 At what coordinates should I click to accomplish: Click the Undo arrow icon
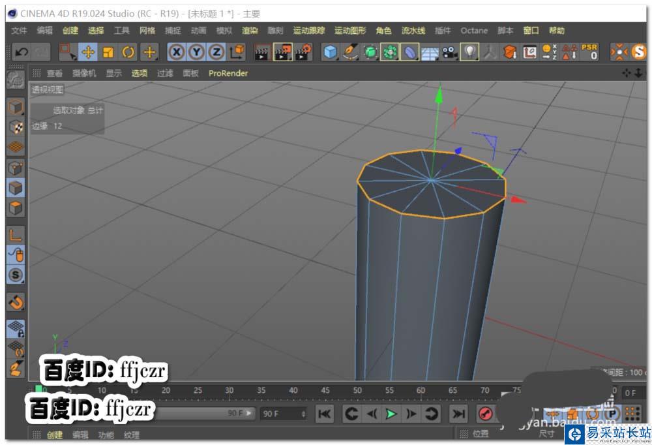click(21, 52)
